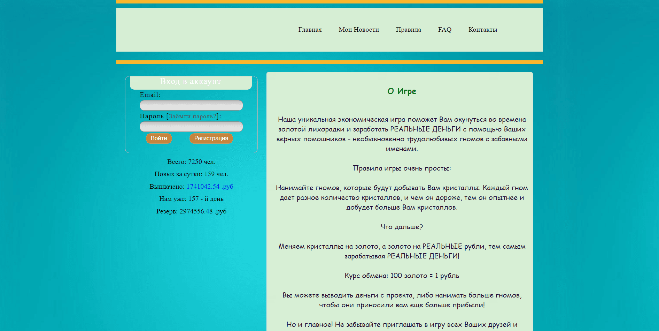
Task: Click the Войти button
Action: (x=159, y=138)
